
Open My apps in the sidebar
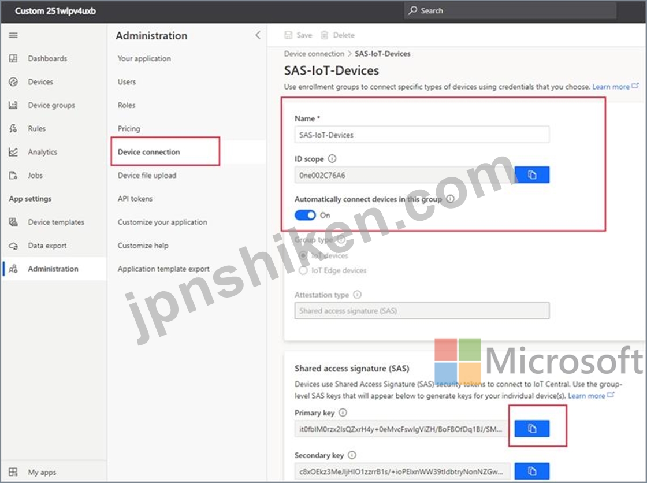coord(42,472)
